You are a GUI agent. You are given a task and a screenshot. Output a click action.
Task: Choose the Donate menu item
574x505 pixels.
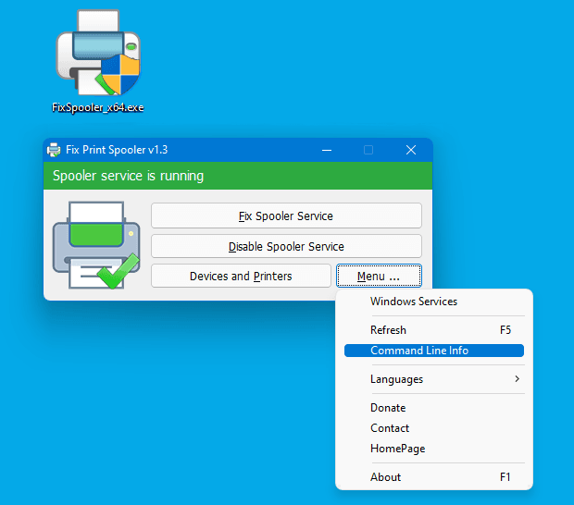(388, 408)
